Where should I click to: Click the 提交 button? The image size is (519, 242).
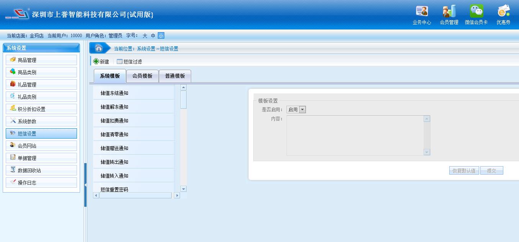[x=491, y=171]
